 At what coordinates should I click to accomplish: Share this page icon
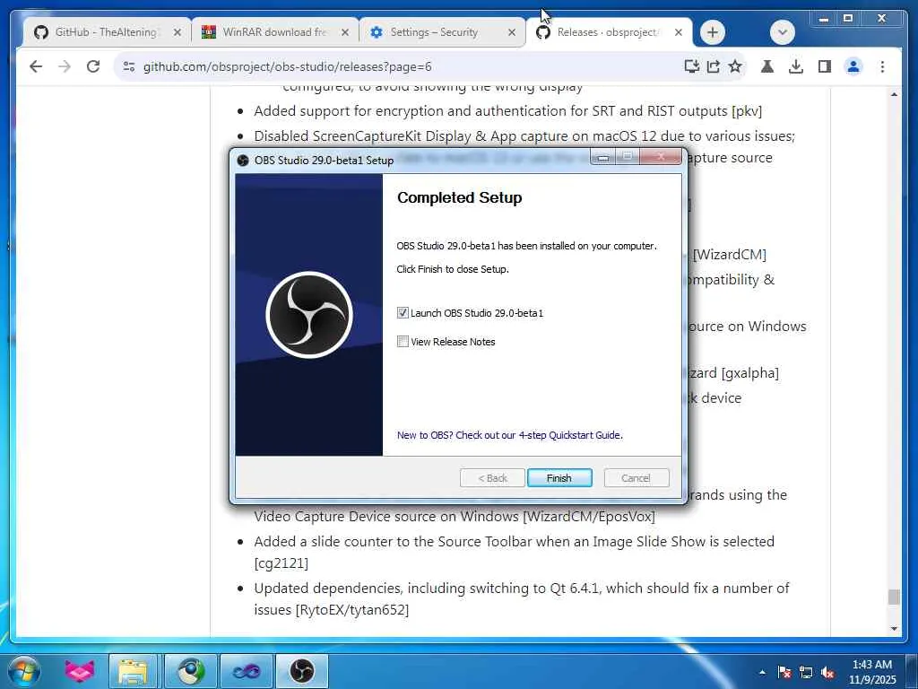(x=713, y=66)
